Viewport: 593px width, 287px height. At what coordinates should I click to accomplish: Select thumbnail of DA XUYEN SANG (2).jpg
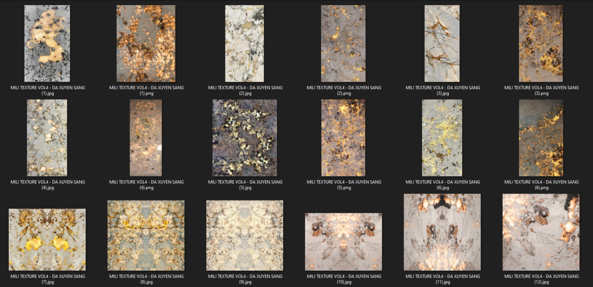tap(244, 44)
